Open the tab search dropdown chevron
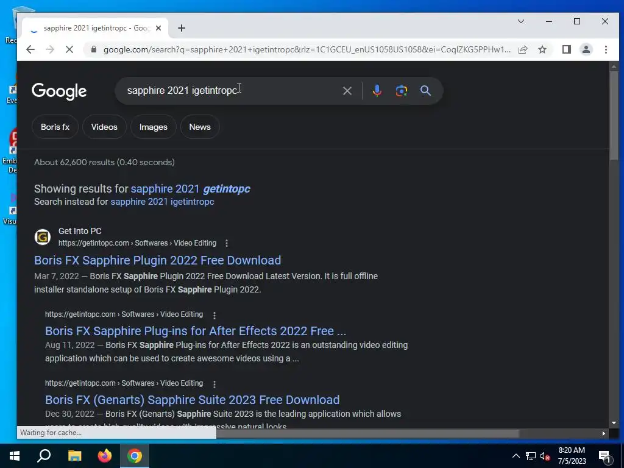624x468 pixels. coord(520,21)
